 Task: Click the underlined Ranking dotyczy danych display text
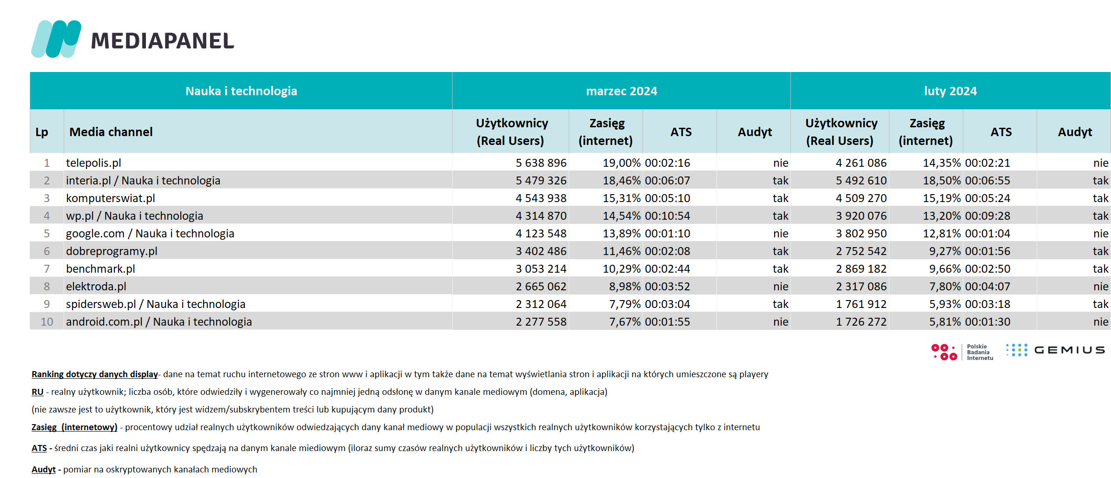tap(95, 374)
